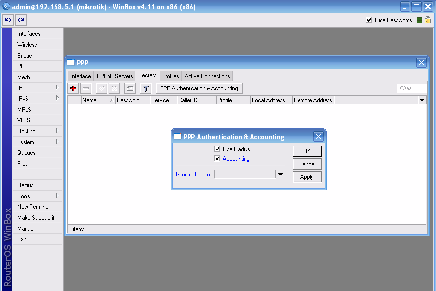The image size is (436, 291).
Task: Expand the Interim Update dropdown arrow
Action: [x=280, y=175]
